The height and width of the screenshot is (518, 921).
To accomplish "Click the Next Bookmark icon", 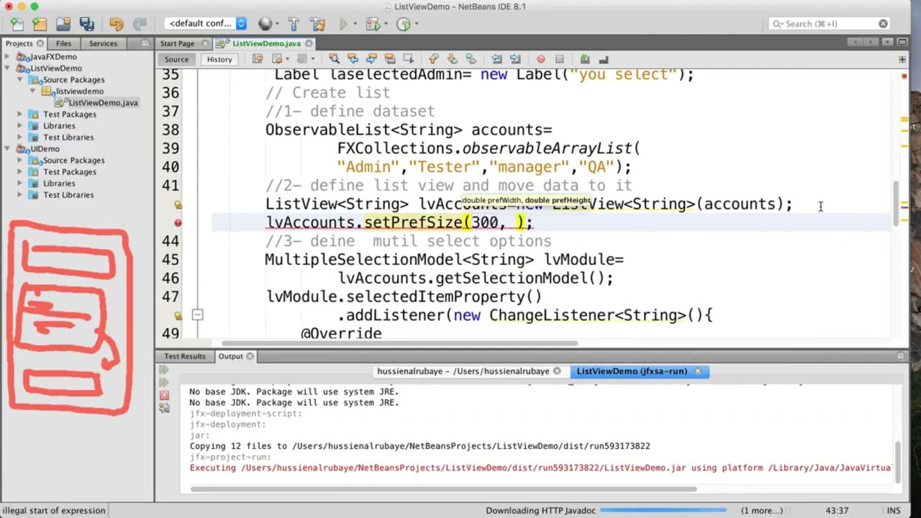I will [452, 59].
